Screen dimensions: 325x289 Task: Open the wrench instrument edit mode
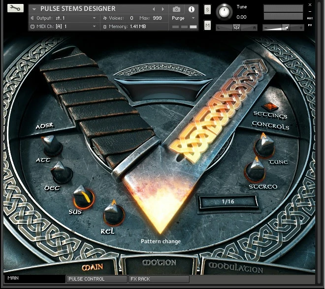(x=15, y=8)
